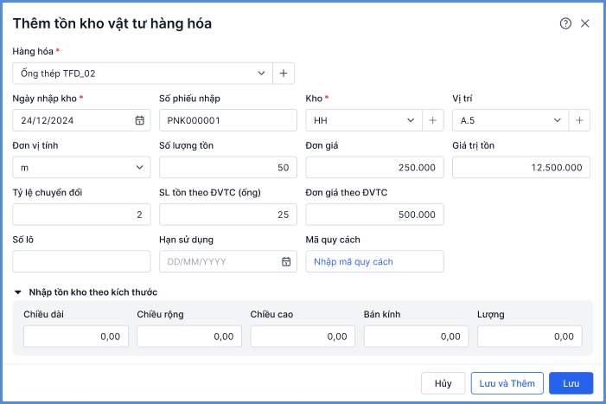Expand the Hàng hóa dropdown
Image resolution: width=606 pixels, height=404 pixels.
click(x=262, y=74)
